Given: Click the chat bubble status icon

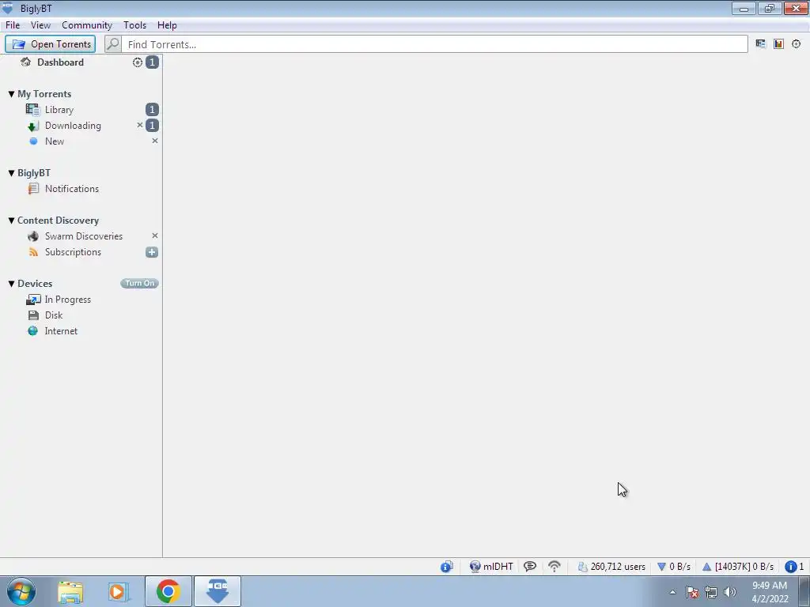Looking at the screenshot, I should point(529,566).
